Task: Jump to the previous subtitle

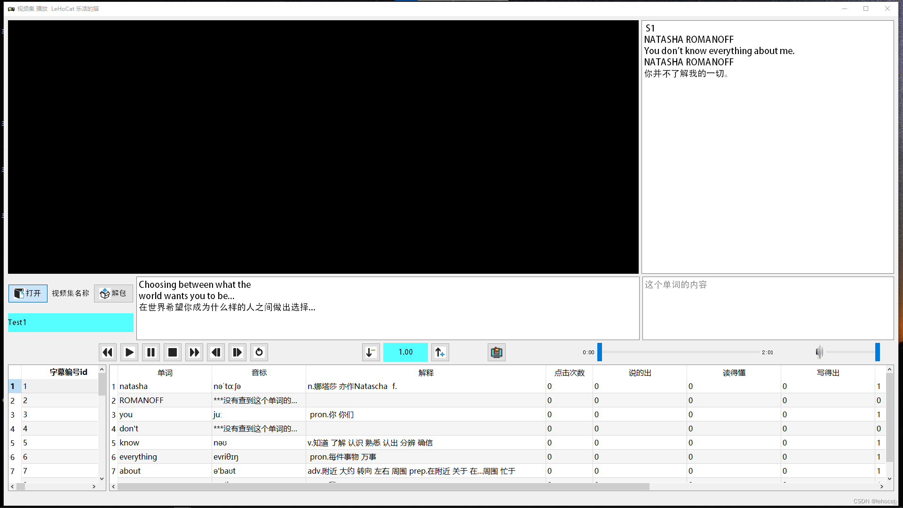Action: click(x=216, y=352)
